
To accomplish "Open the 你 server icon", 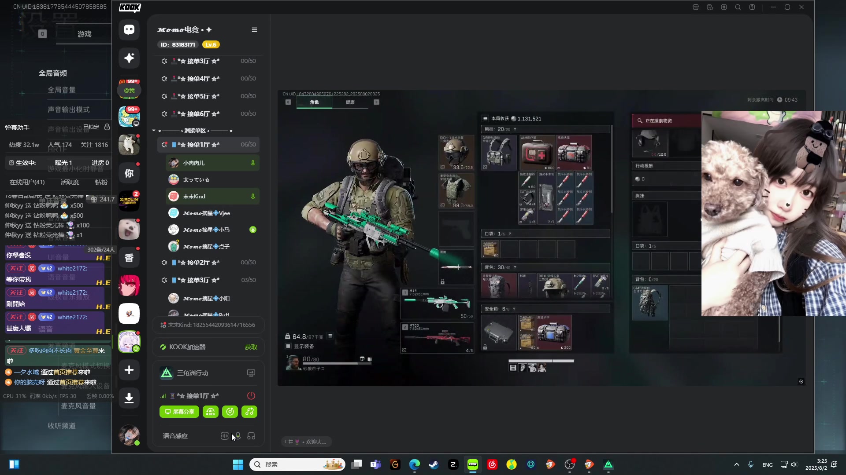I will tap(129, 173).
